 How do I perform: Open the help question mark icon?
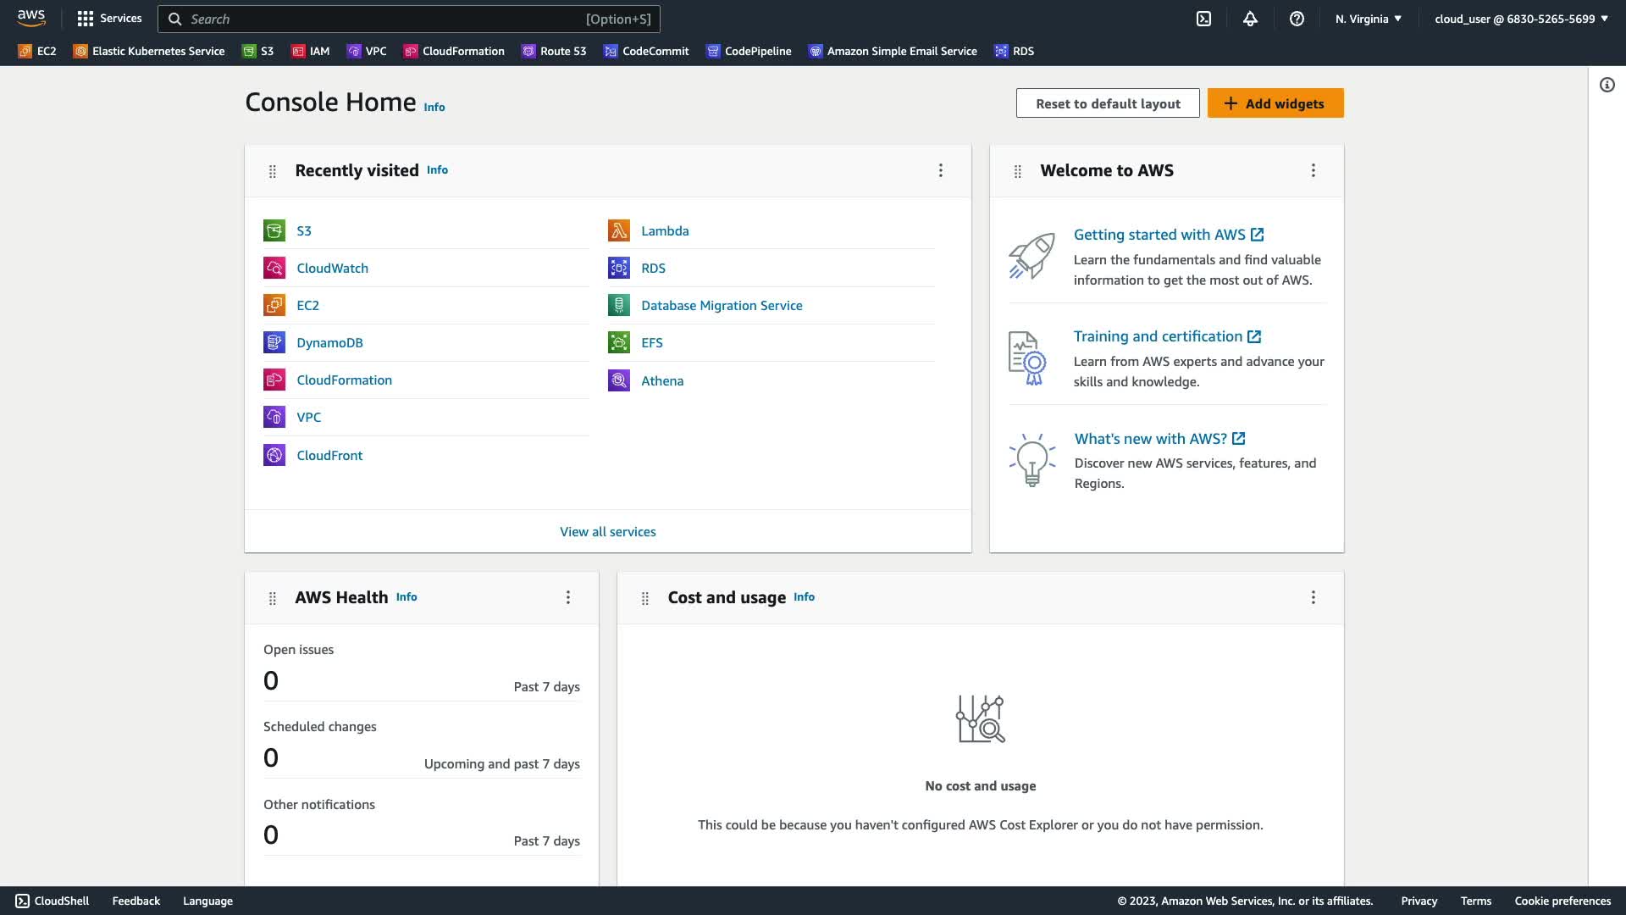point(1297,19)
